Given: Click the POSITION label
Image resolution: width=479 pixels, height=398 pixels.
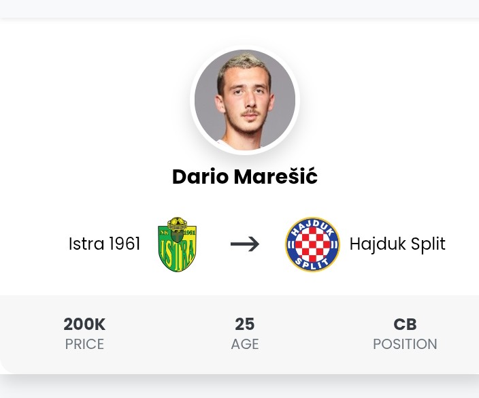Looking at the screenshot, I should [x=405, y=344].
